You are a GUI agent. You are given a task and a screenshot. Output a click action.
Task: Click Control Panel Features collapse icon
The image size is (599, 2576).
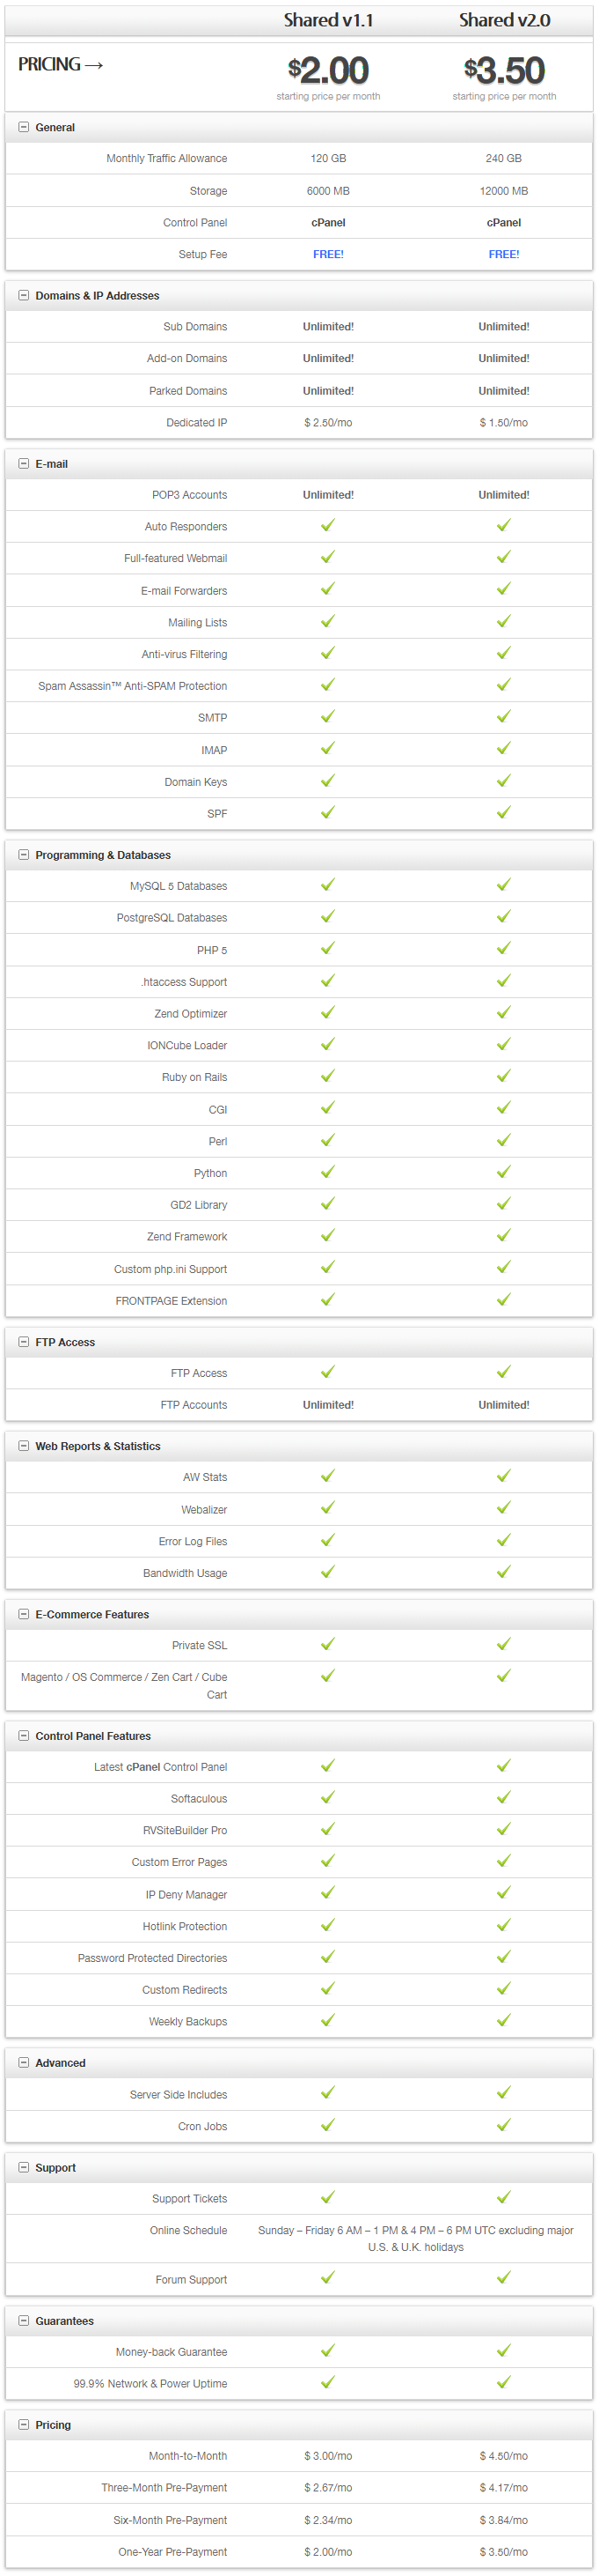24,1736
